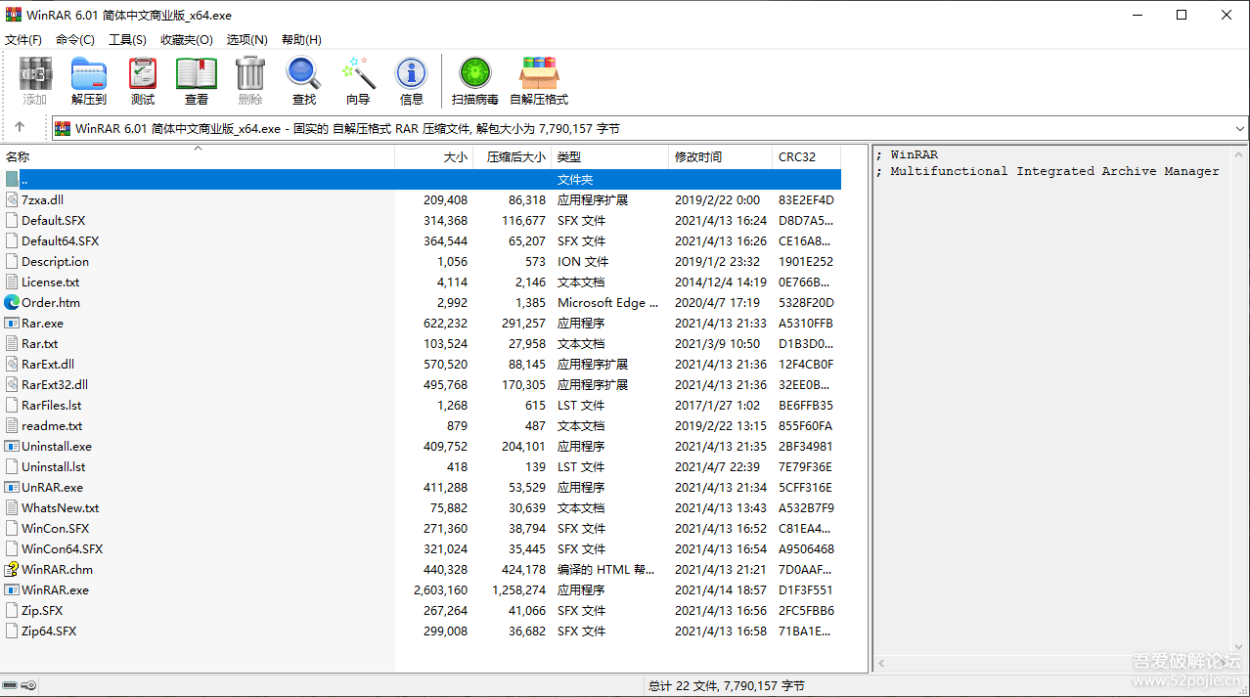Click the Edge icon beside Order.htm
Image resolution: width=1250 pixels, height=697 pixels.
(12, 303)
